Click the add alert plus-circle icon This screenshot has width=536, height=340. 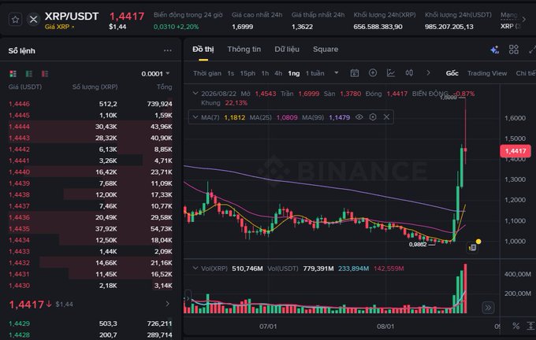pyautogui.click(x=373, y=72)
